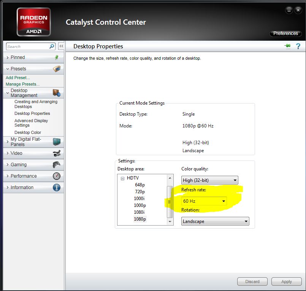Image resolution: width=306 pixels, height=291 pixels.
Task: Select 1000p in Desktop area
Action: pyautogui.click(x=140, y=205)
